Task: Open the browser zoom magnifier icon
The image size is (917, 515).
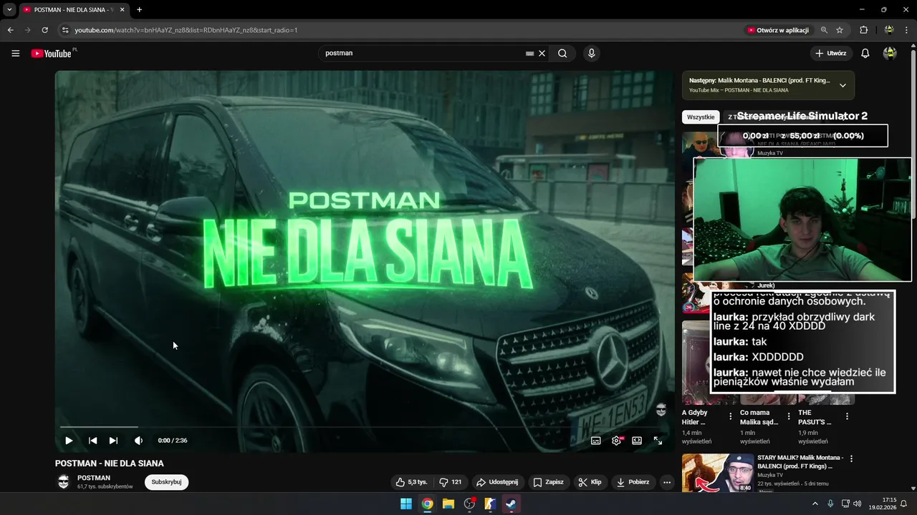Action: coord(824,30)
